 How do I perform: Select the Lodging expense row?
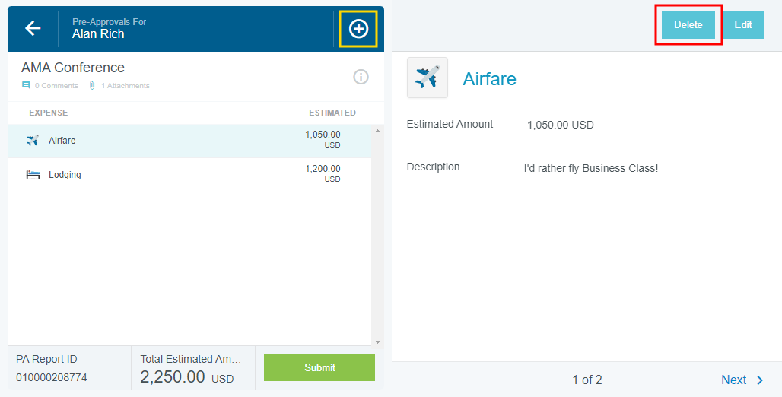(x=190, y=175)
